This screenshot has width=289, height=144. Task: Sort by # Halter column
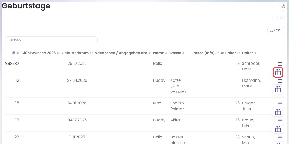230,53
